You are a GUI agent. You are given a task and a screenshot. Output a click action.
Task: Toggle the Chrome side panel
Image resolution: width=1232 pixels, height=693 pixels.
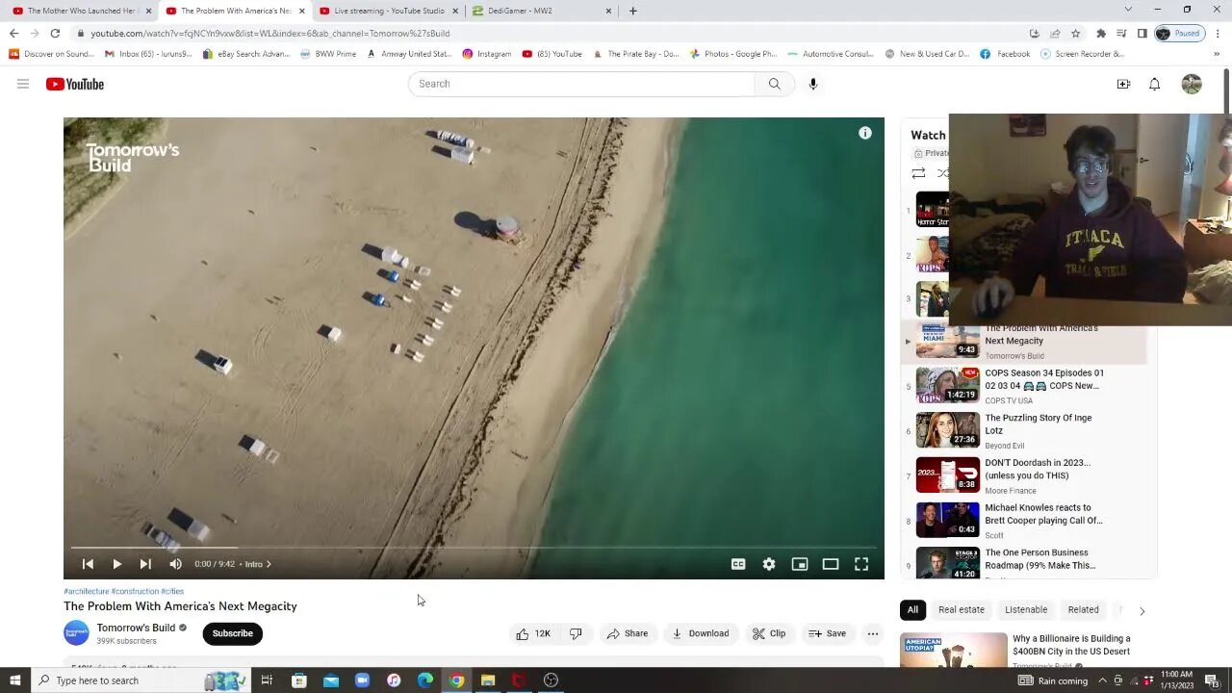(1142, 33)
